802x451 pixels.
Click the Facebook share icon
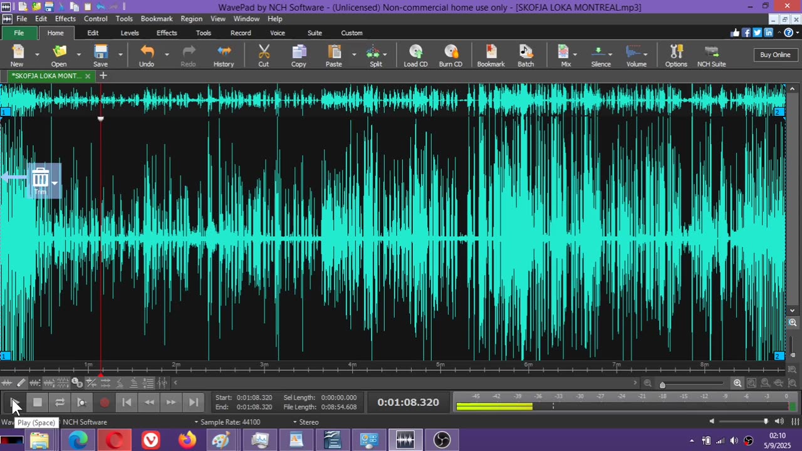click(x=746, y=33)
